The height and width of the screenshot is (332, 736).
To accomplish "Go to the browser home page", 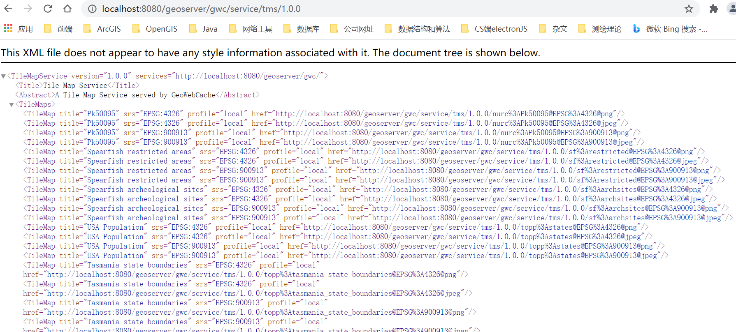I will [67, 9].
